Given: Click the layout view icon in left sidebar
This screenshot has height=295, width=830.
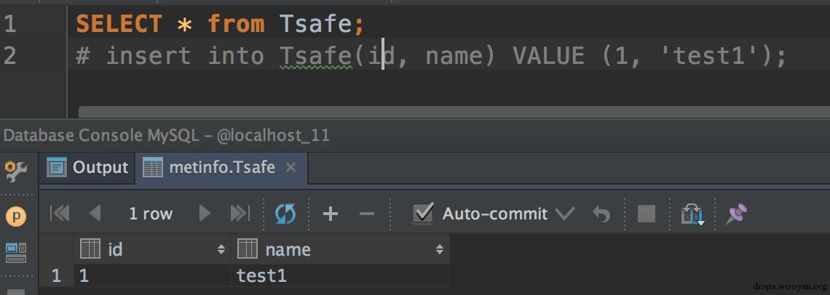Looking at the screenshot, I should coord(16,252).
